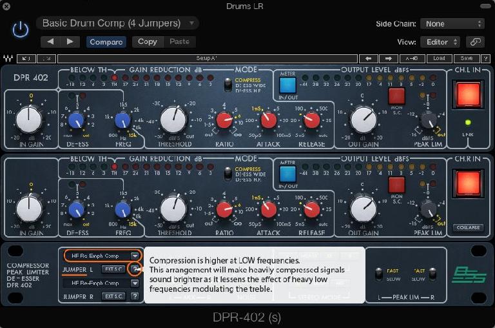495x328 pixels.
Task: Toggle the plugin power bypass button
Action: click(21, 30)
